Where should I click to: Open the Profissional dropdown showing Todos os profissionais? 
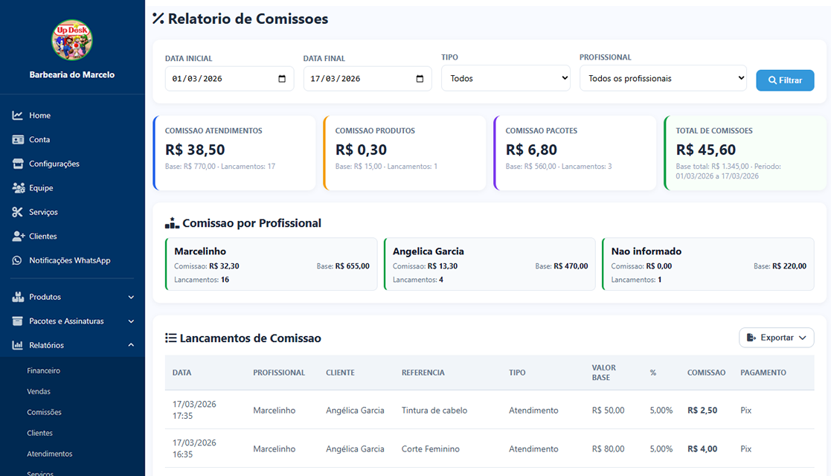pos(663,78)
